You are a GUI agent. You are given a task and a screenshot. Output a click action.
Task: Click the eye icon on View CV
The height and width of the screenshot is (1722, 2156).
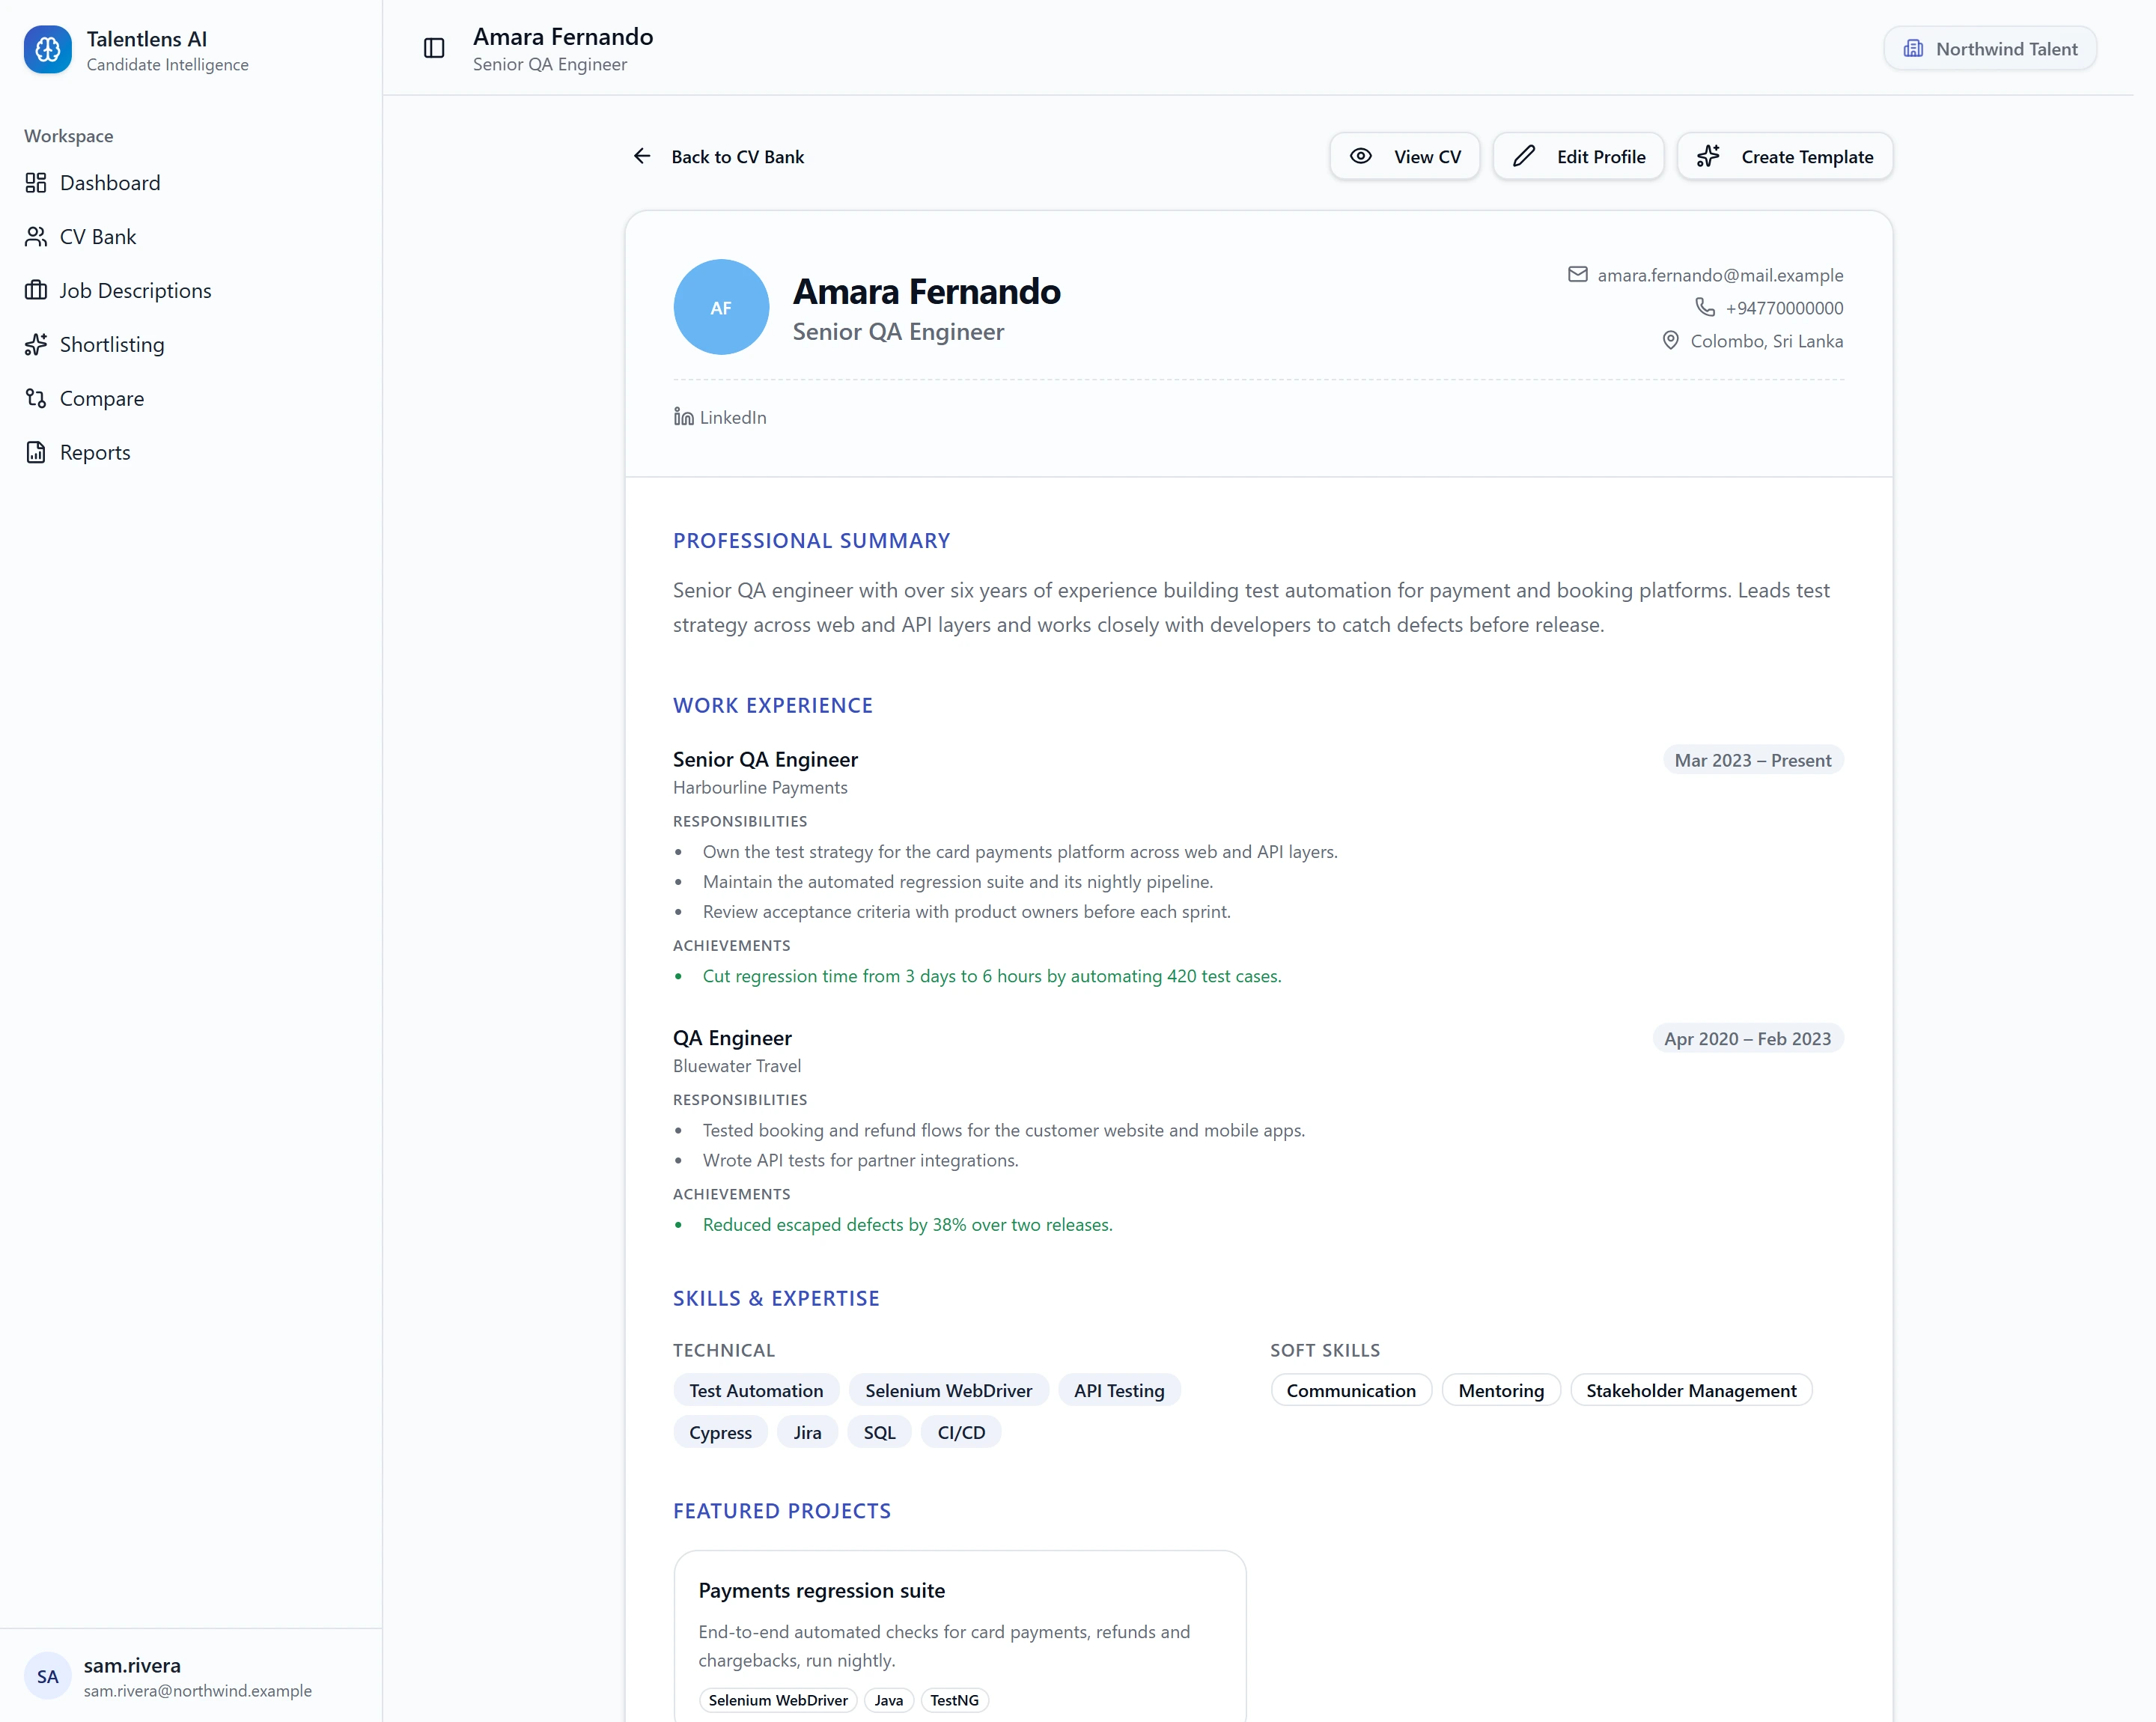[x=1360, y=156]
